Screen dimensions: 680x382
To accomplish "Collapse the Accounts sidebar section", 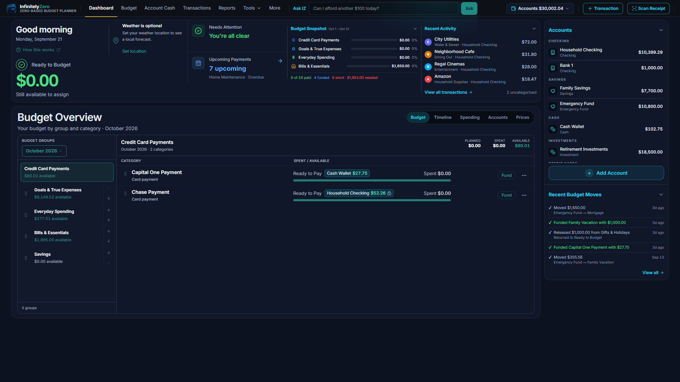I will [661, 30].
